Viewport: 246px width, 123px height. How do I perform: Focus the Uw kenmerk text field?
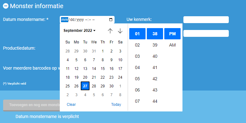(x=206, y=20)
